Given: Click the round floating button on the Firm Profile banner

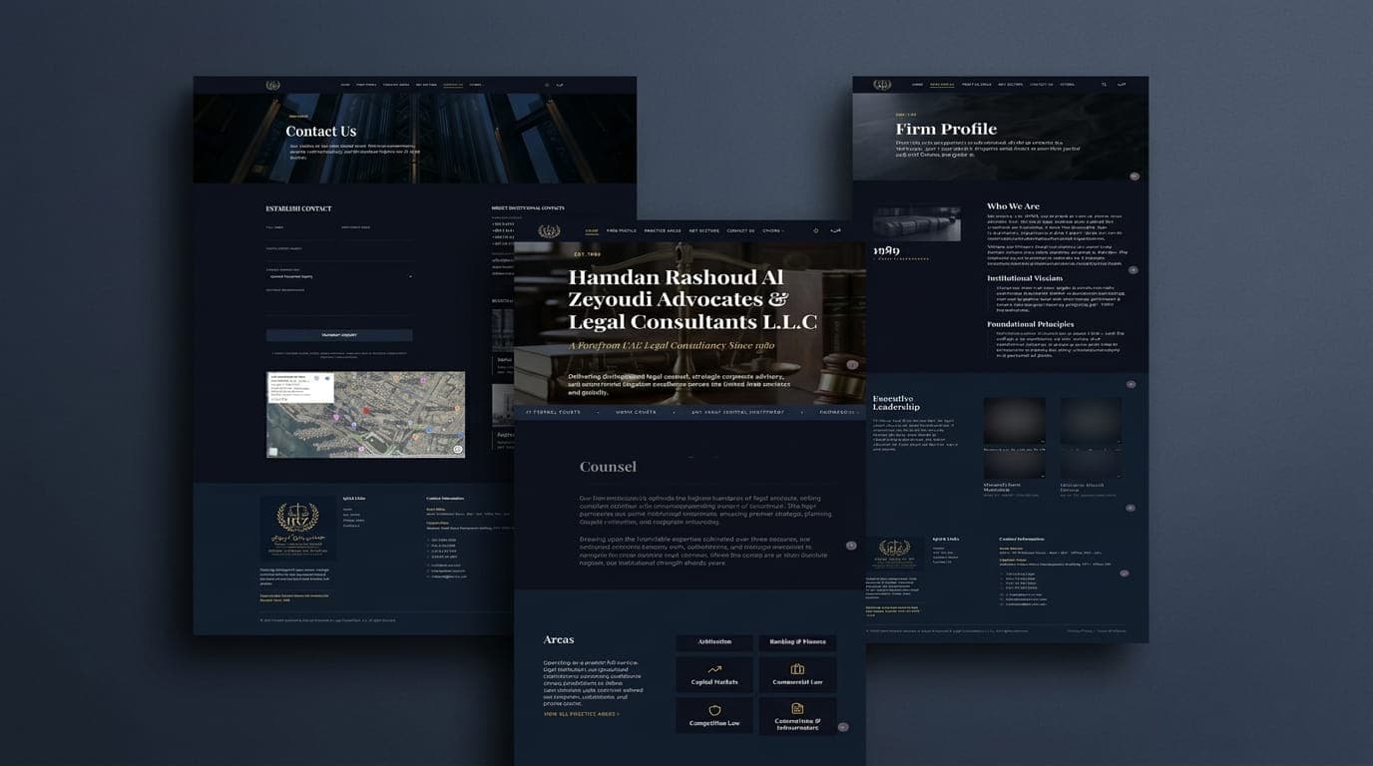Looking at the screenshot, I should pos(1135,177).
